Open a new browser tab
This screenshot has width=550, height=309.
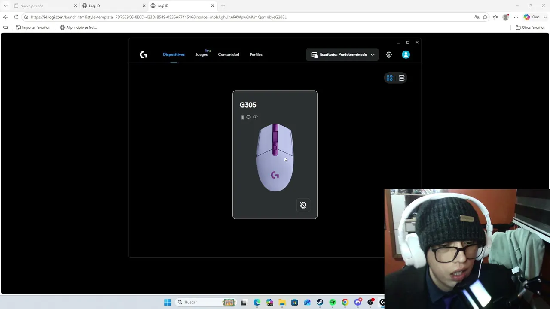point(223,6)
